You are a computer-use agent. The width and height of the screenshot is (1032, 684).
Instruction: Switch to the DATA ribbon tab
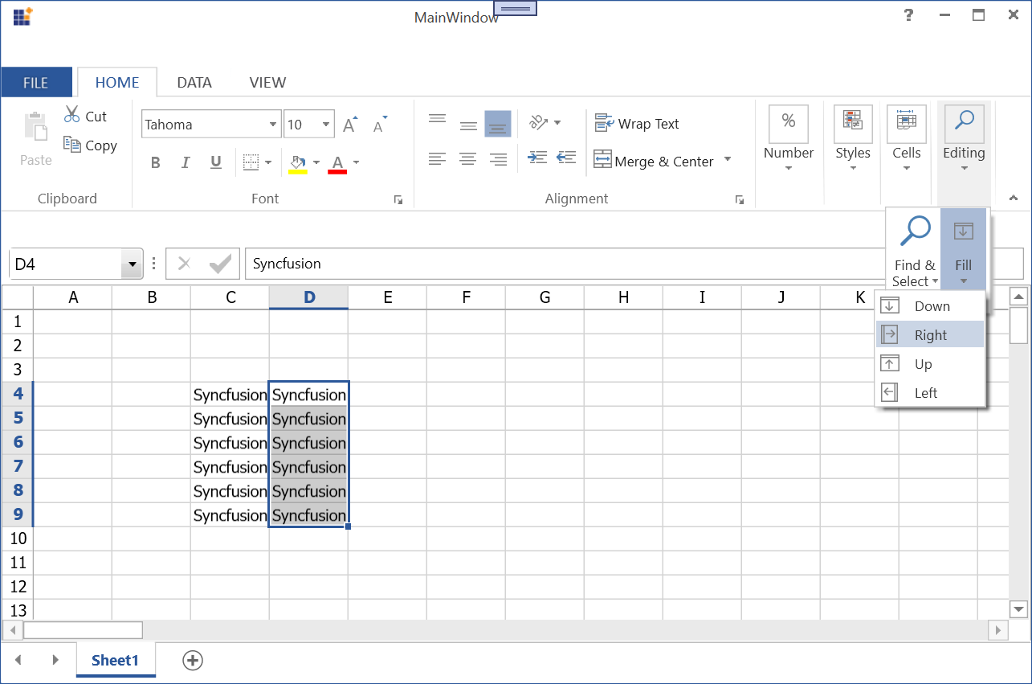194,82
